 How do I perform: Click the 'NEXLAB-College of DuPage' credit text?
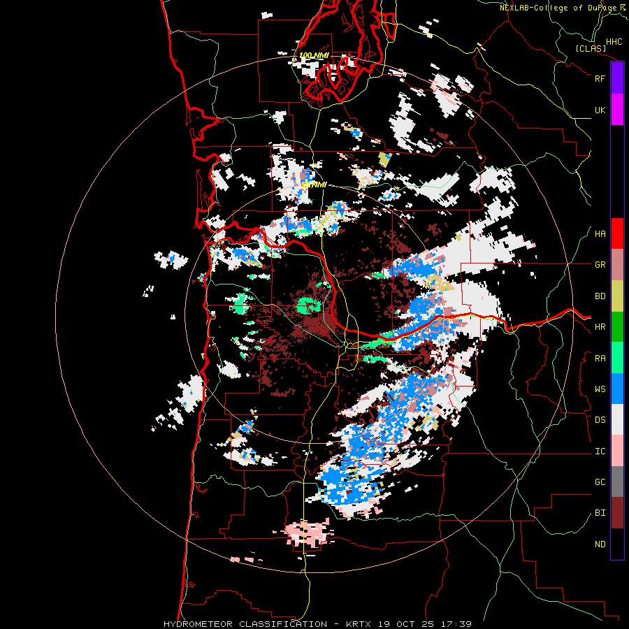click(x=558, y=8)
